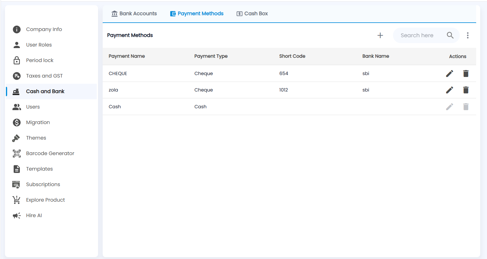This screenshot has height=259, width=487.
Task: Click the Explore Product cart icon
Action: coord(16,200)
